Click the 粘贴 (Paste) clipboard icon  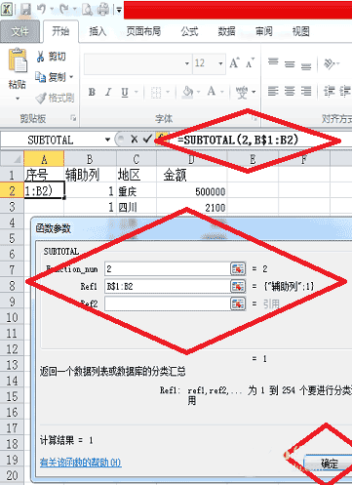coord(18,61)
